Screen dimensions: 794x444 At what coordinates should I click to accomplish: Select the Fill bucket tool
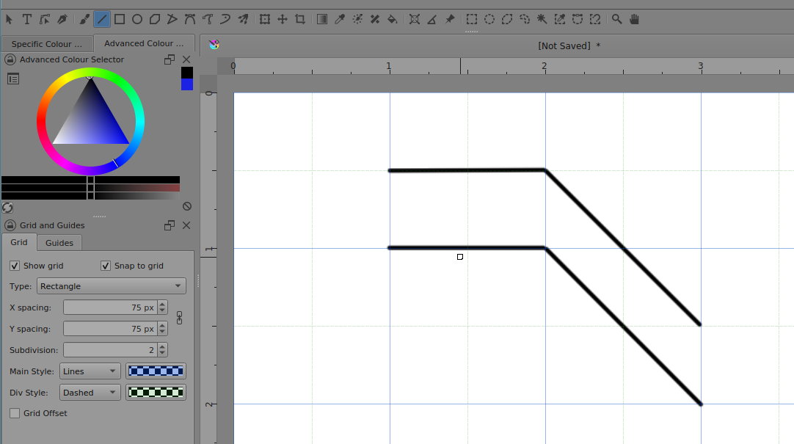click(x=393, y=19)
